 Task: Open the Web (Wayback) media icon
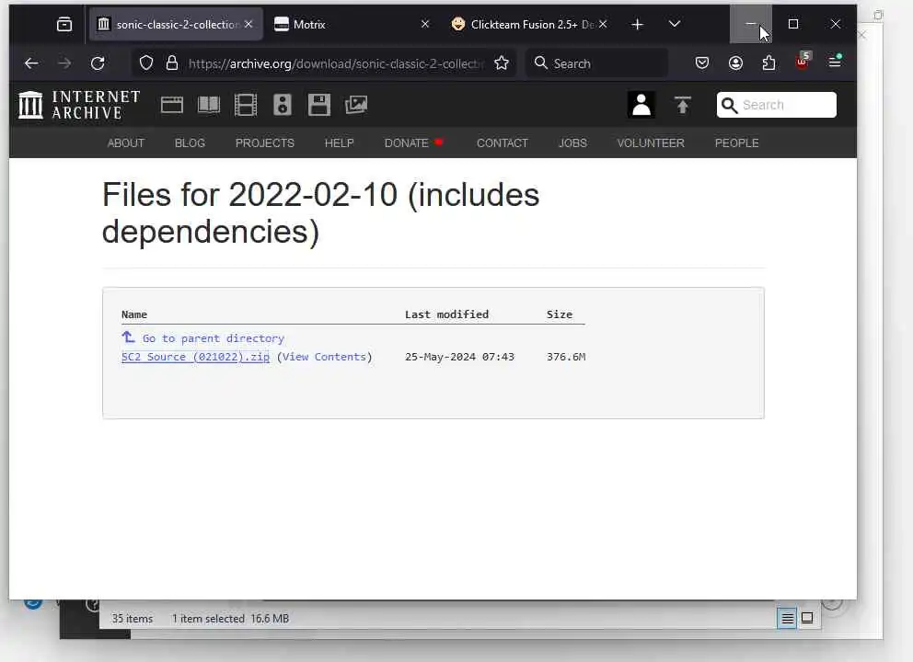(x=172, y=106)
